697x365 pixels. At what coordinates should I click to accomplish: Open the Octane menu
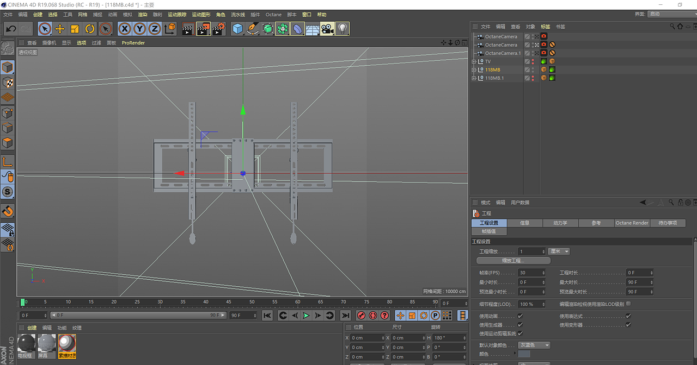(273, 15)
